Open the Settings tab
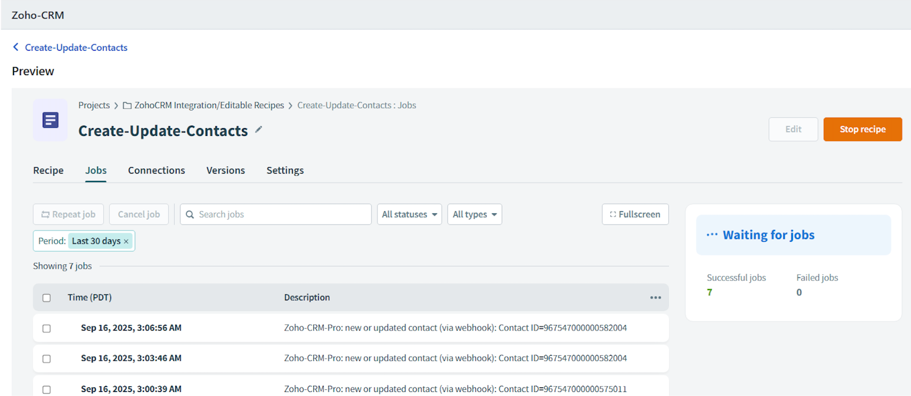This screenshot has width=911, height=396. (x=285, y=170)
